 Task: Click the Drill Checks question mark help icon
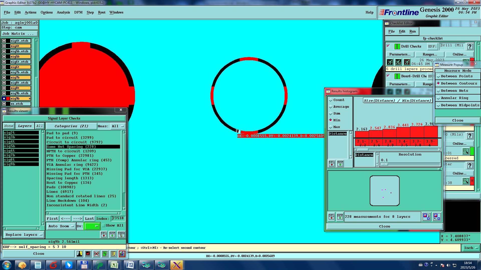pos(470,46)
